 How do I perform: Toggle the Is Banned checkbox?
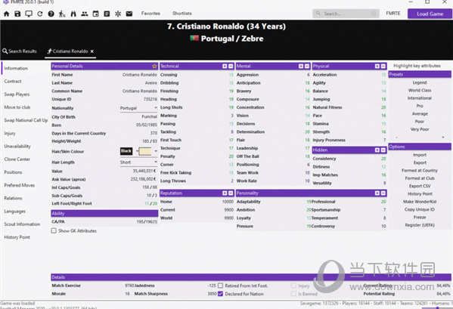click(x=294, y=294)
